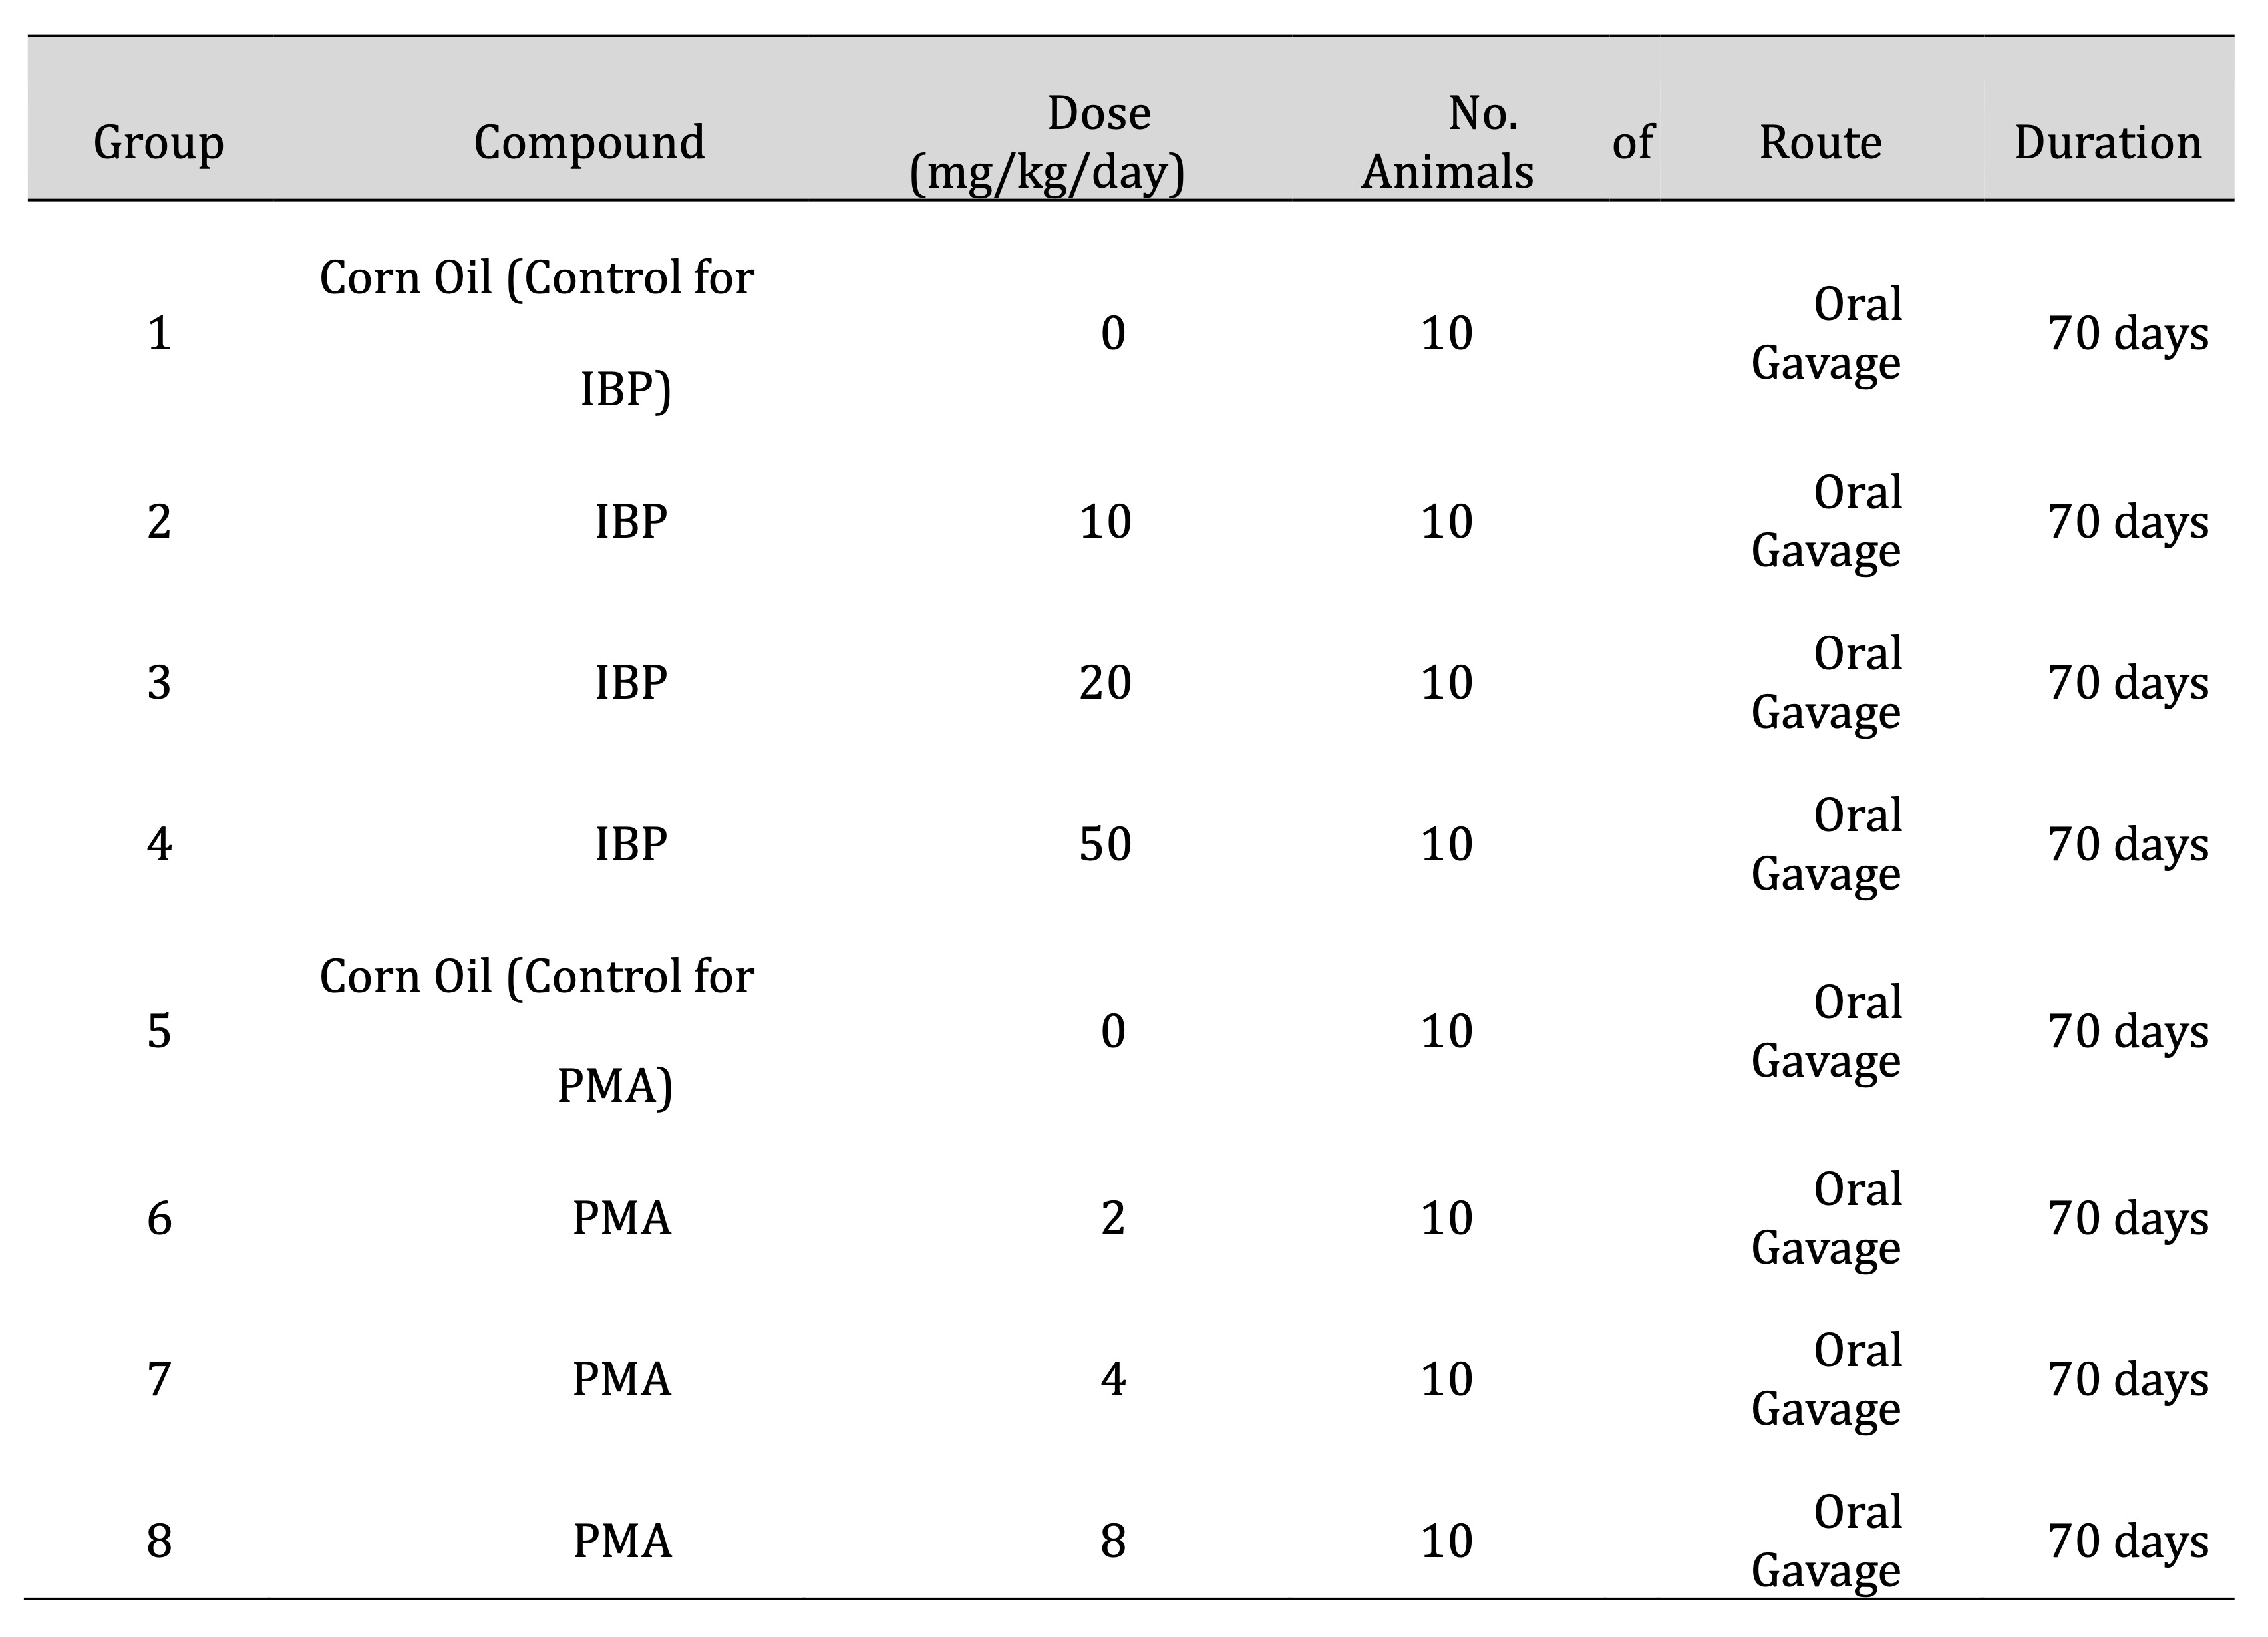Click the Group column header
Viewport: 2268px width, 1637px height.
click(x=158, y=143)
